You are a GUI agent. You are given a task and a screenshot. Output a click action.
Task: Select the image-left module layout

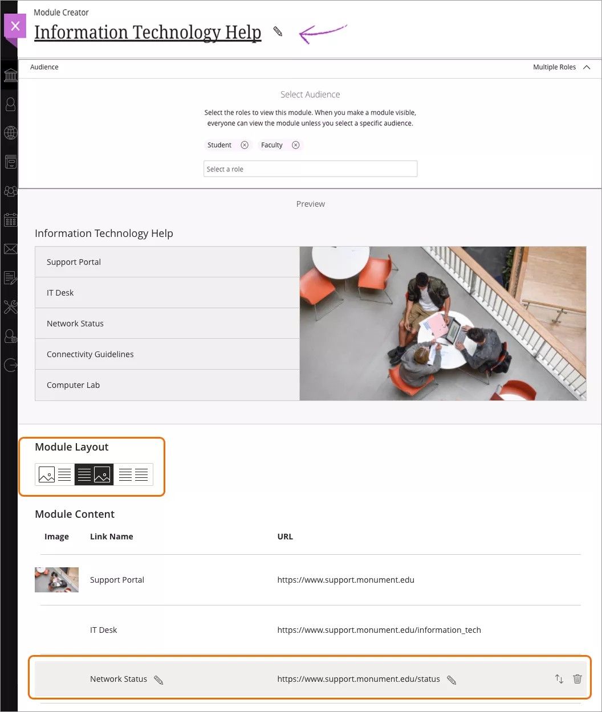54,474
